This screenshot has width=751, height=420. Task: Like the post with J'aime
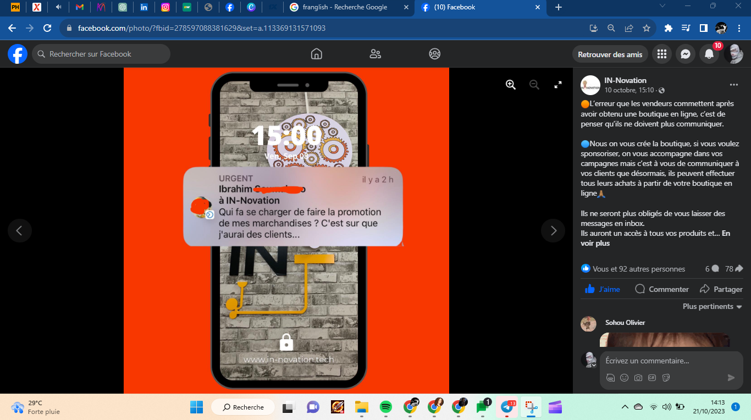[603, 289]
